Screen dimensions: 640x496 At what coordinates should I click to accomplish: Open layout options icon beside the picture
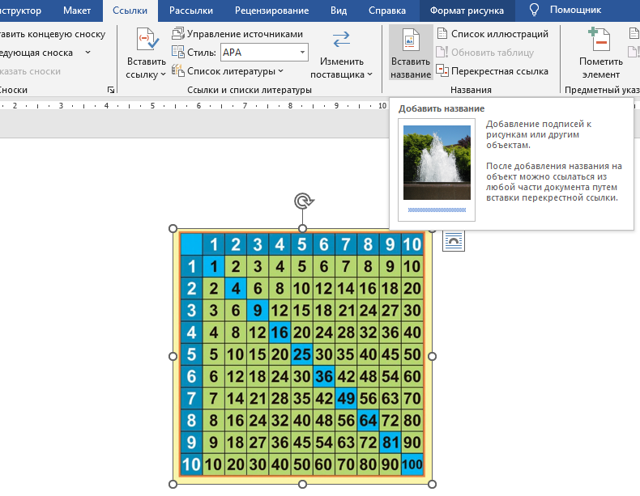[x=454, y=240]
